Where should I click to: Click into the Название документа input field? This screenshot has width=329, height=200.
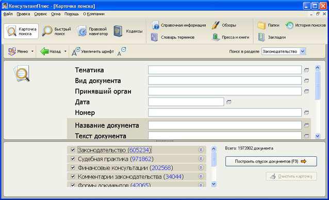pyautogui.click(x=225, y=125)
